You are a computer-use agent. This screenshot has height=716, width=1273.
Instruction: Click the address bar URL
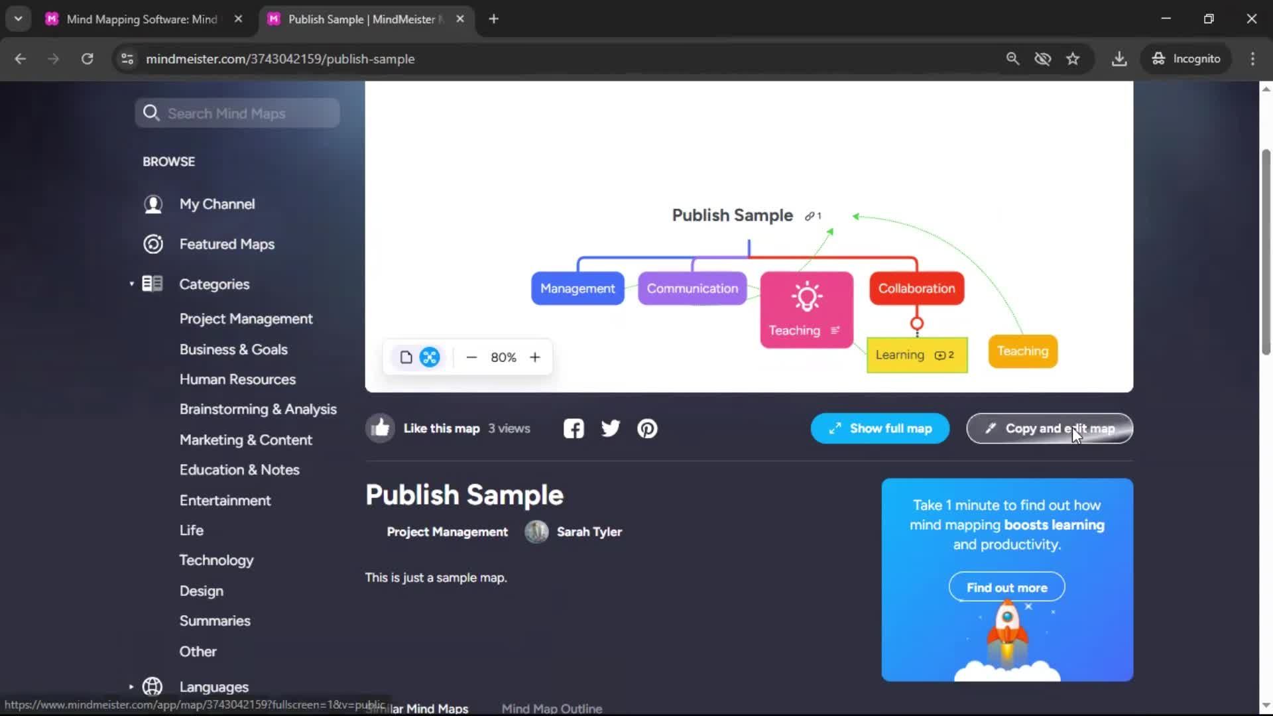pos(280,59)
